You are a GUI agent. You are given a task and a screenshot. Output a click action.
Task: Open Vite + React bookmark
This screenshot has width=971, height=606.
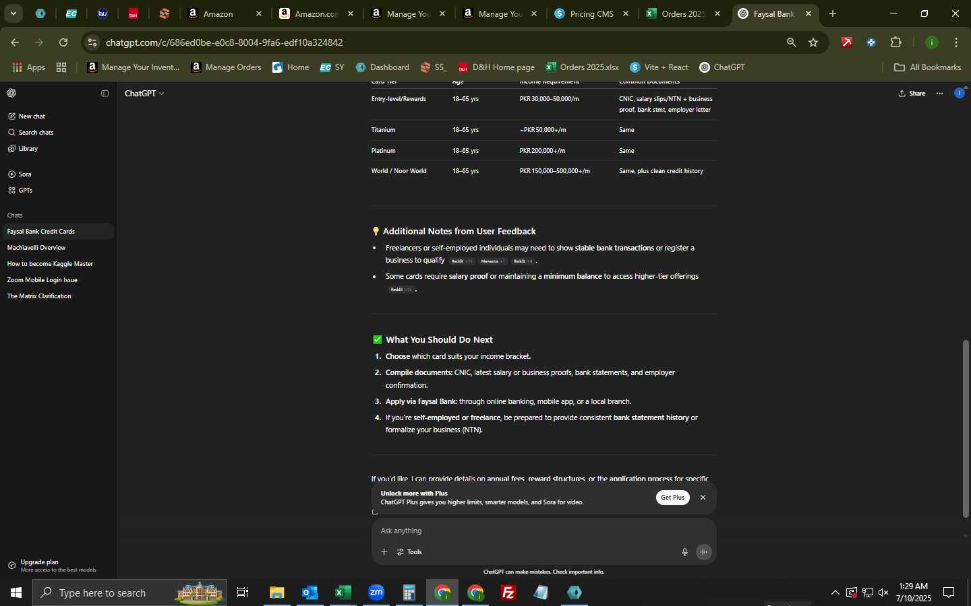coord(659,67)
